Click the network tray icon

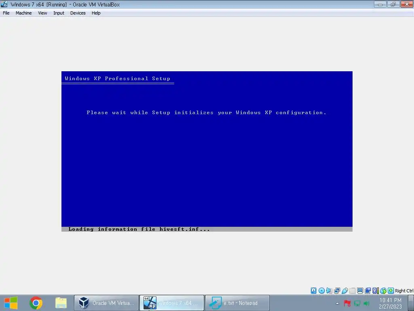(357, 303)
